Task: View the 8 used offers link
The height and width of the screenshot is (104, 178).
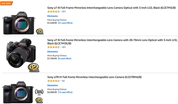Action: click(x=65, y=58)
